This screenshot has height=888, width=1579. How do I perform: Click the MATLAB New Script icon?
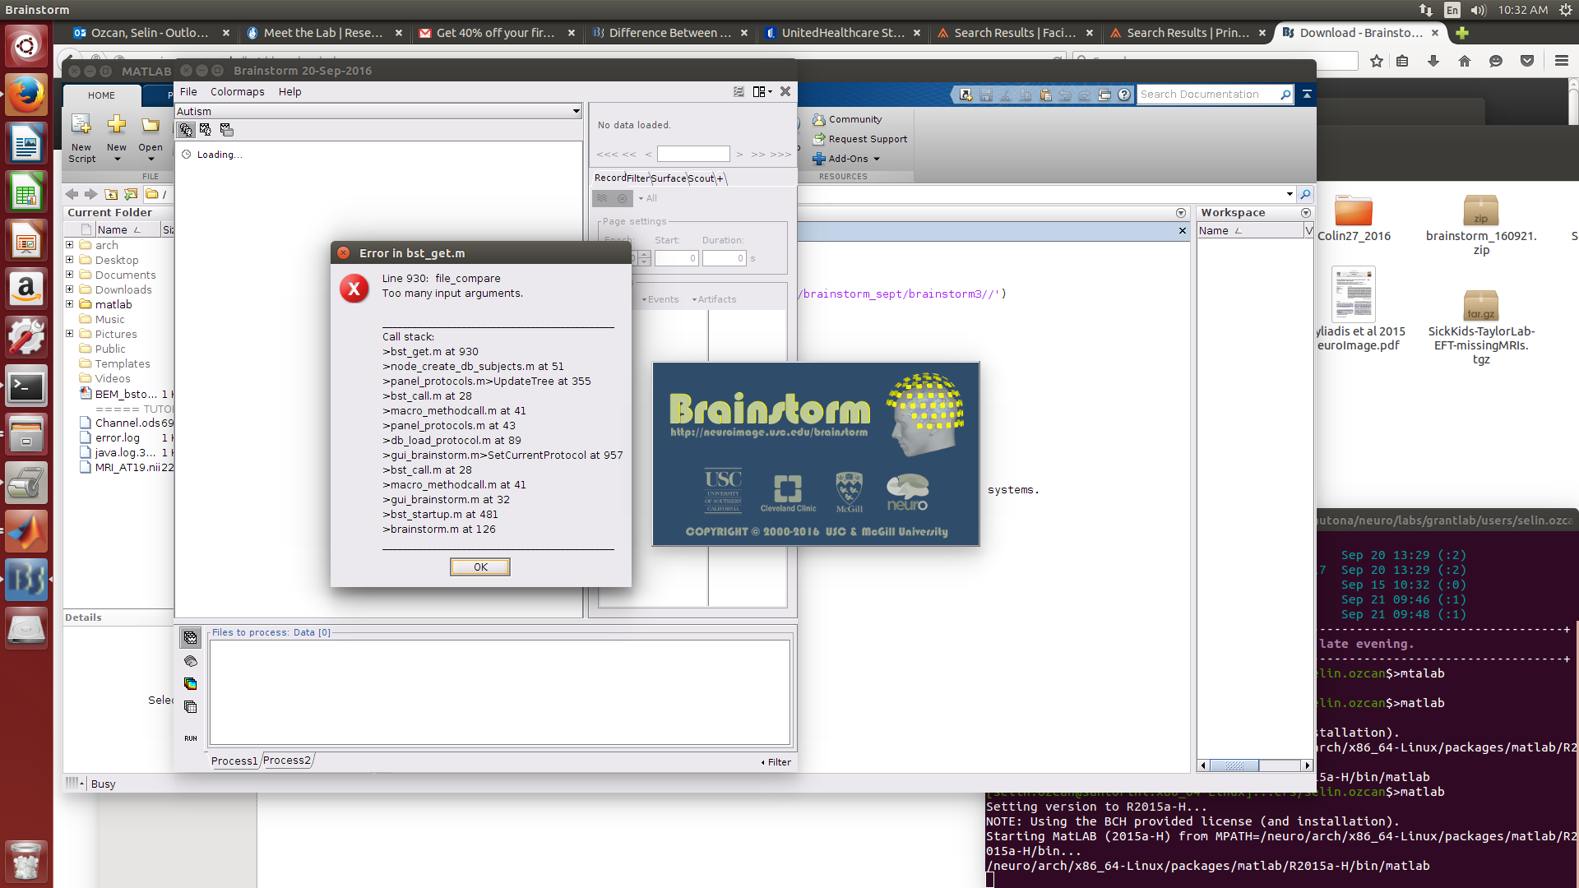coord(81,125)
